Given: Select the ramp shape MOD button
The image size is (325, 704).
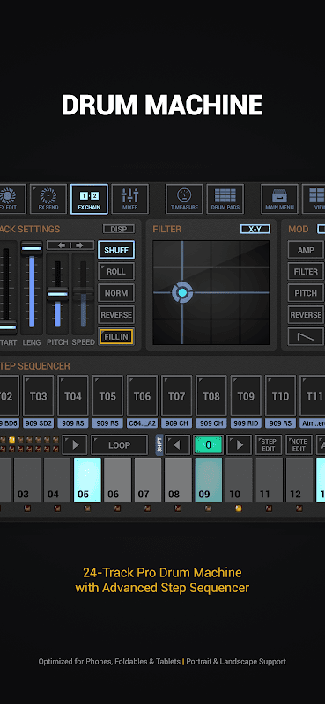Looking at the screenshot, I should [306, 336].
